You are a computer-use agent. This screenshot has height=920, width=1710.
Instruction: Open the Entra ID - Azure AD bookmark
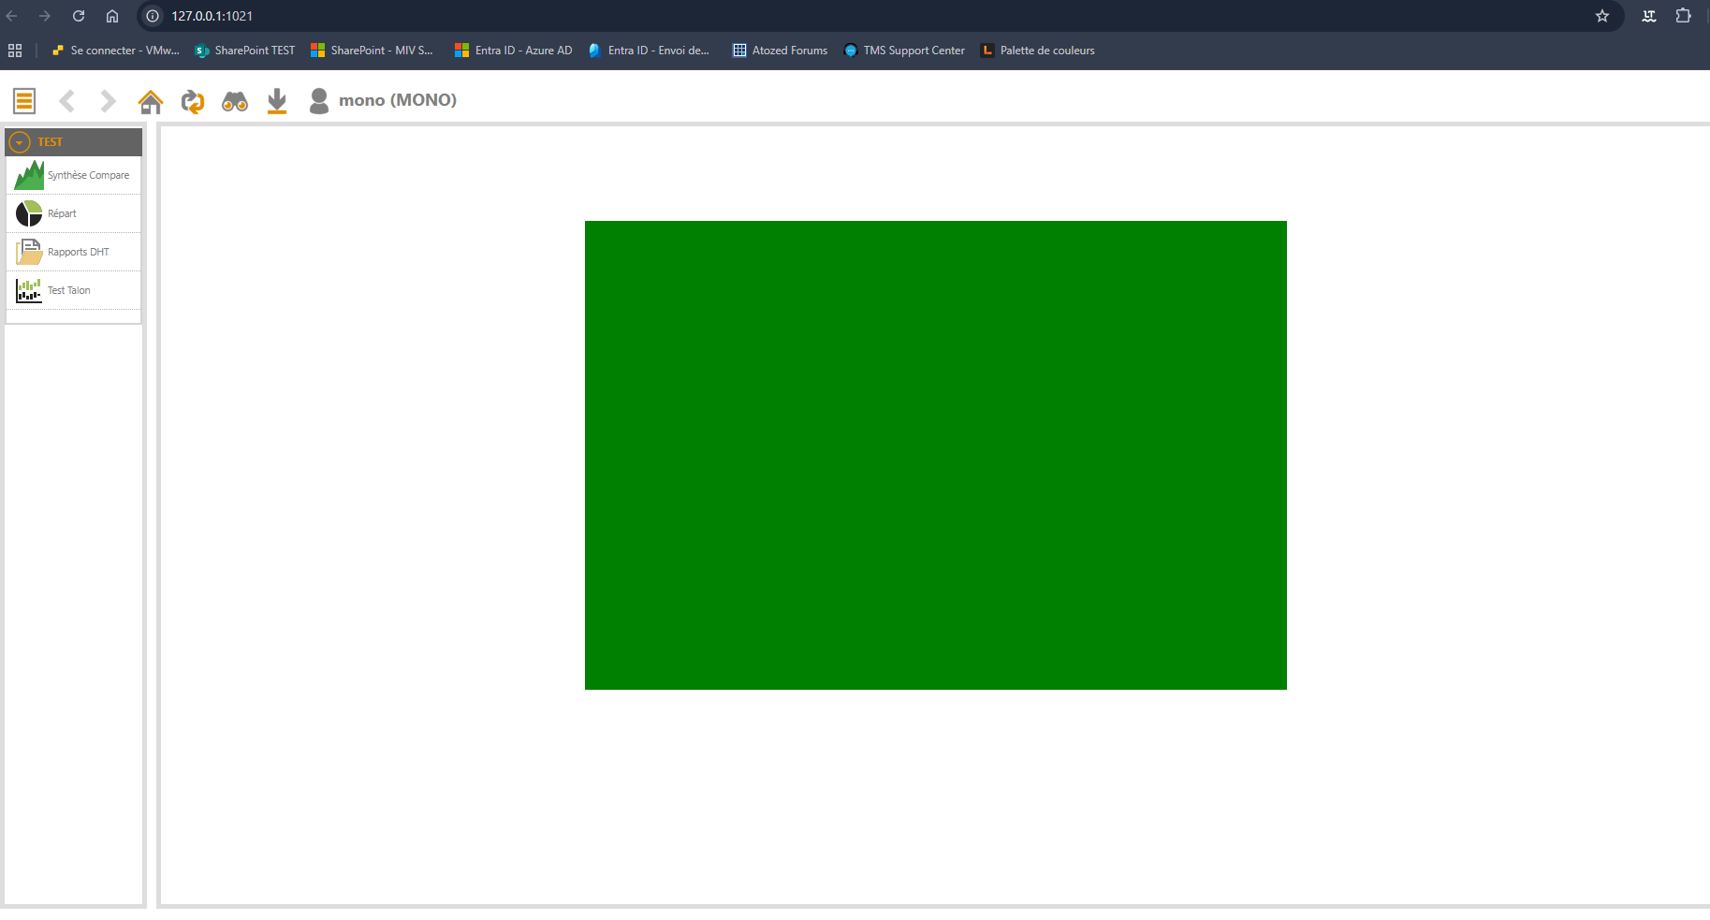click(514, 51)
